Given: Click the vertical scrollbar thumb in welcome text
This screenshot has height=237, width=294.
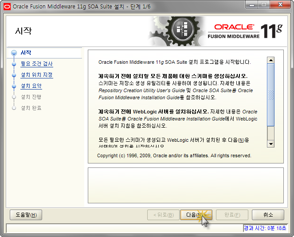Looking at the screenshot, I should click(x=271, y=95).
